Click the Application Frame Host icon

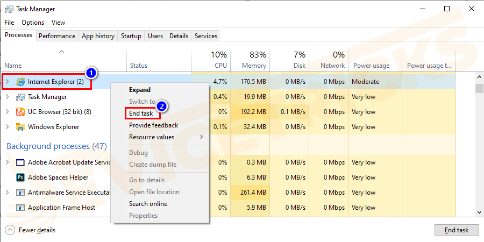point(20,208)
